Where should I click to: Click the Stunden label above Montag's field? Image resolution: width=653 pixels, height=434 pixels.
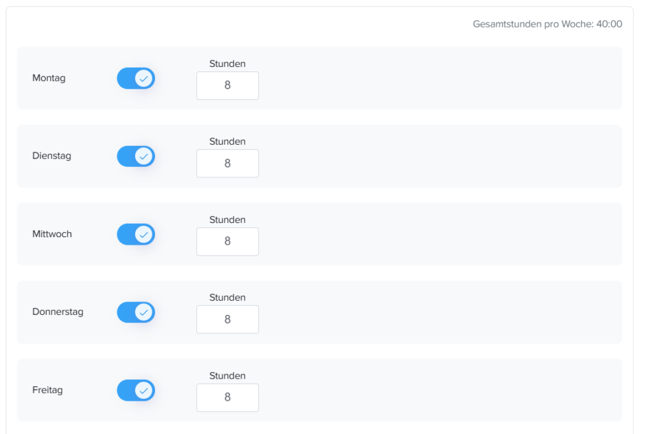pyautogui.click(x=228, y=64)
